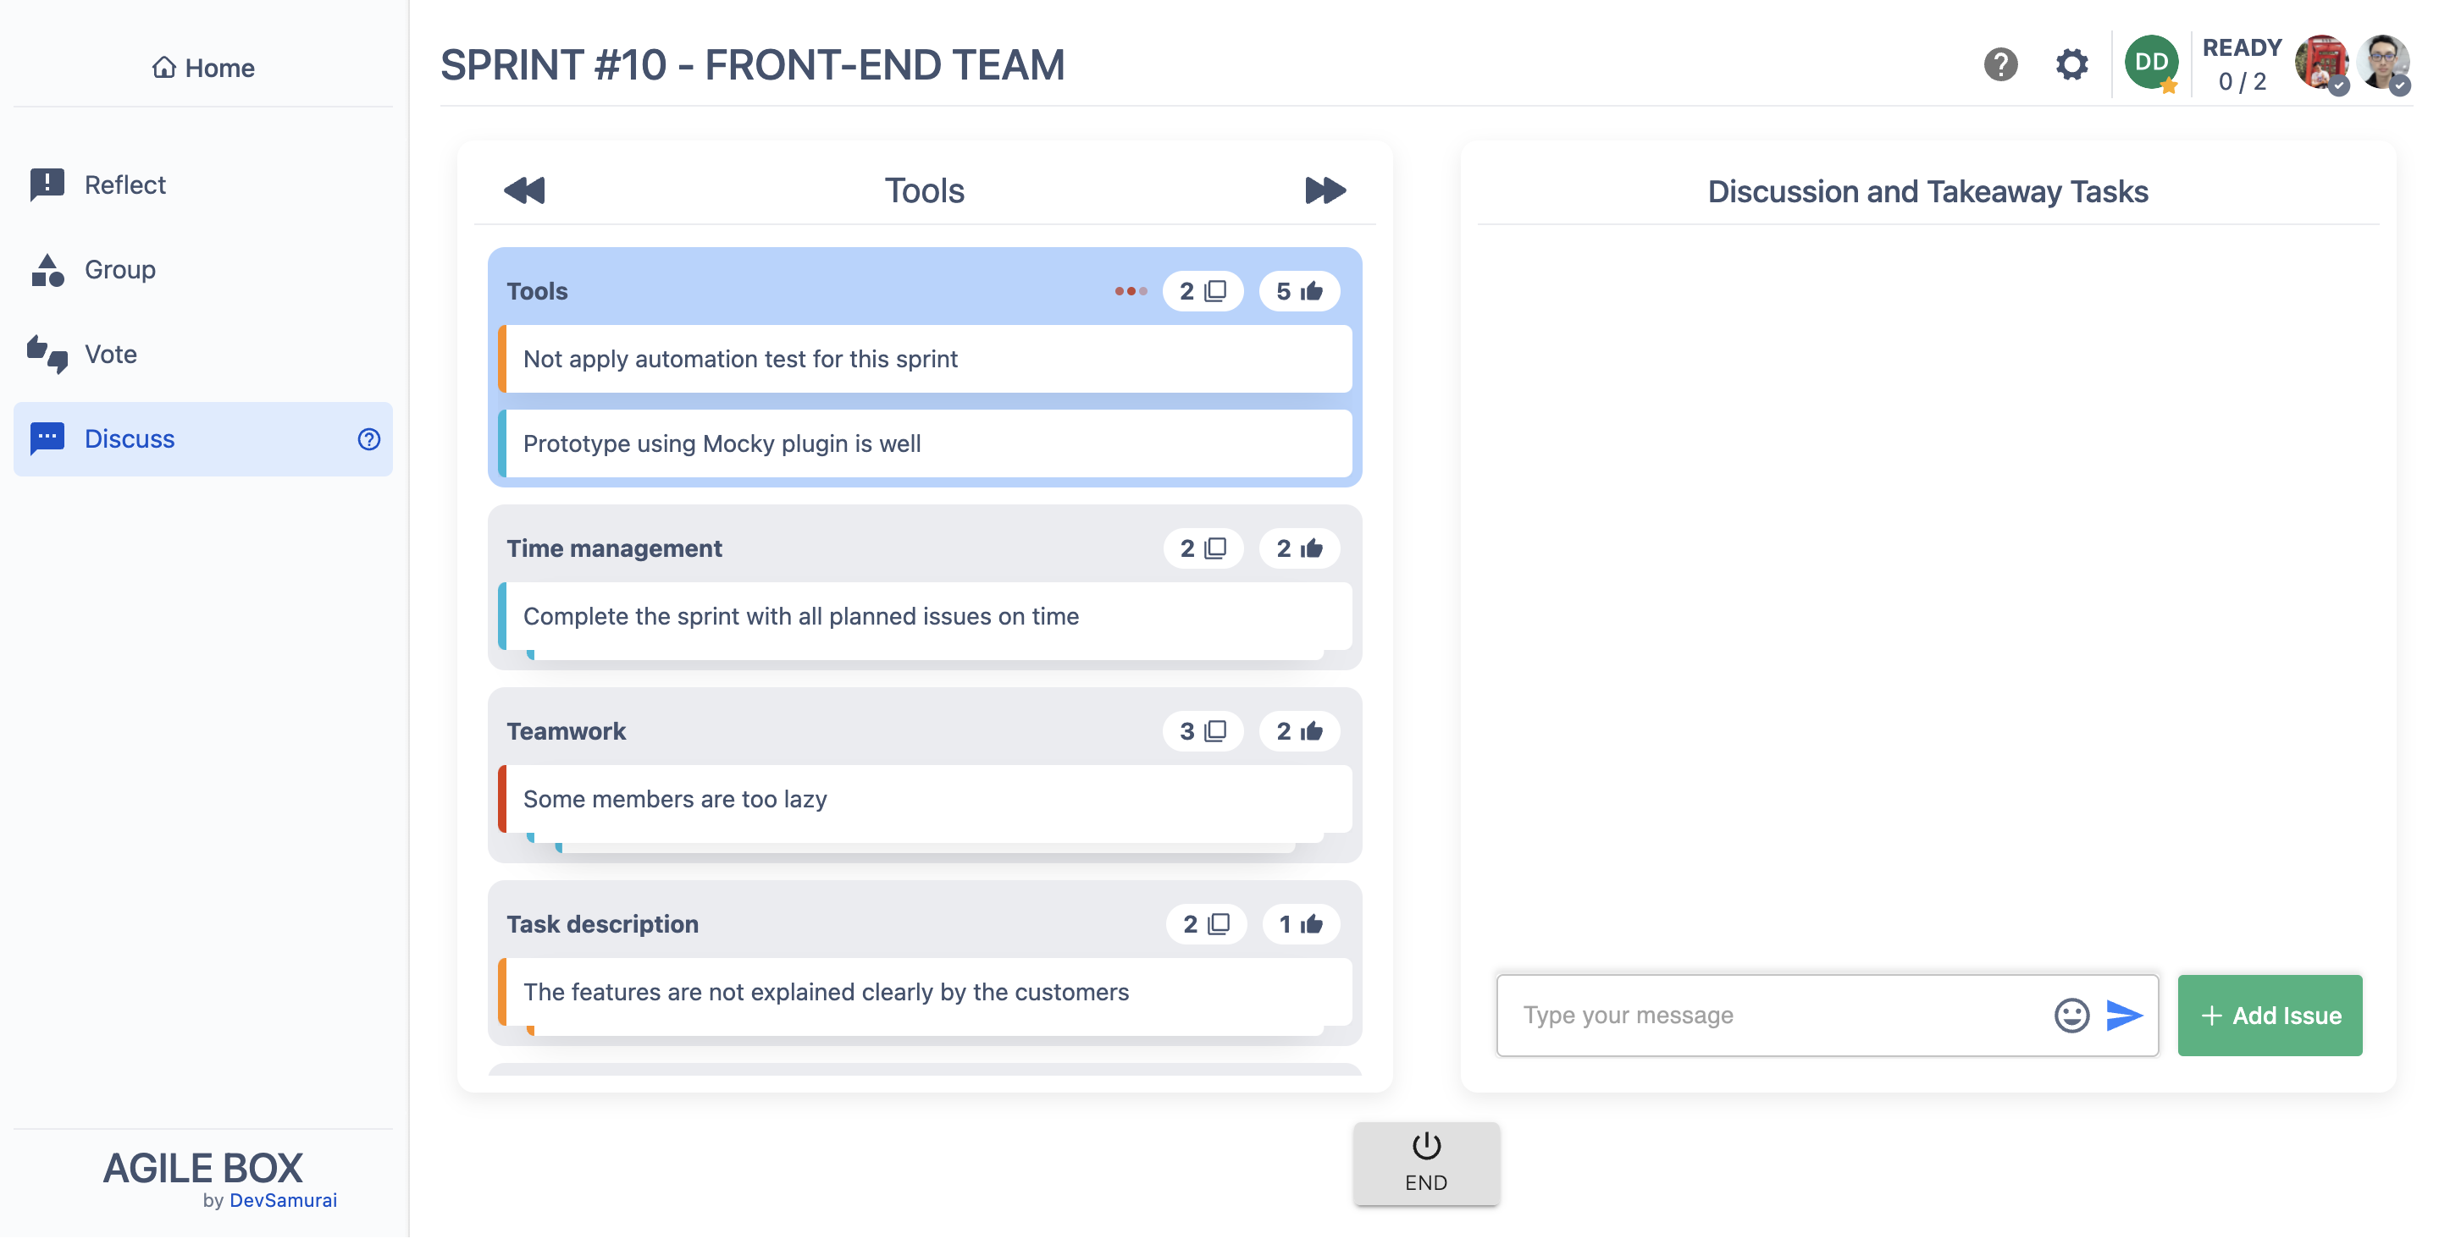This screenshot has width=2439, height=1239.
Task: Open the three-dot menu on Tools group
Action: (1130, 291)
